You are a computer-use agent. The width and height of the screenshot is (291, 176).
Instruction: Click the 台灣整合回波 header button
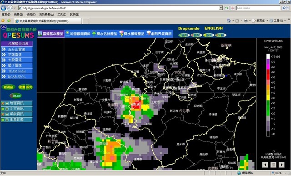tap(17, 44)
